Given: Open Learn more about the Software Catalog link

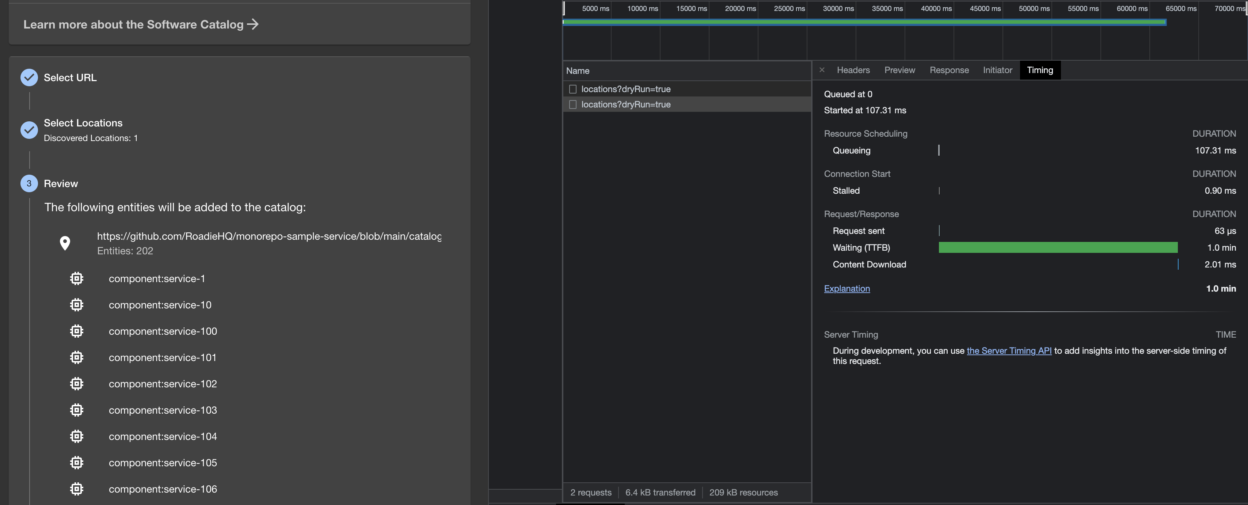Looking at the screenshot, I should 141,24.
